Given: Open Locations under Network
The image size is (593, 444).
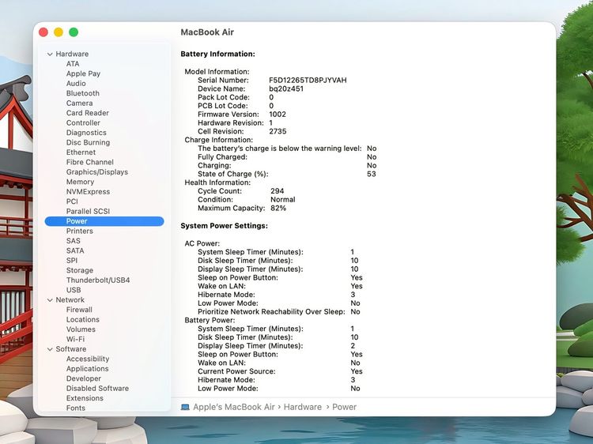Looking at the screenshot, I should 83,319.
